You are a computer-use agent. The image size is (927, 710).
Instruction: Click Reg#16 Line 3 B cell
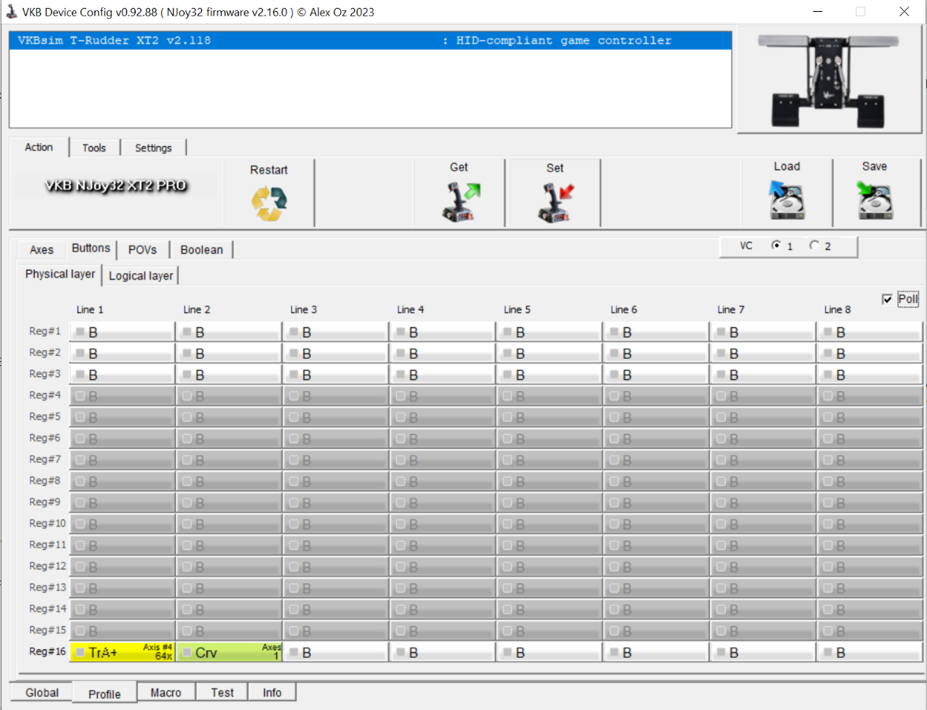tap(336, 652)
